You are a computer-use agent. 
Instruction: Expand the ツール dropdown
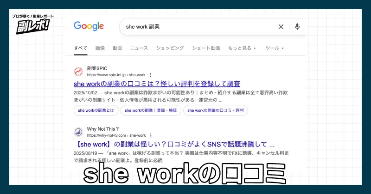(275, 48)
